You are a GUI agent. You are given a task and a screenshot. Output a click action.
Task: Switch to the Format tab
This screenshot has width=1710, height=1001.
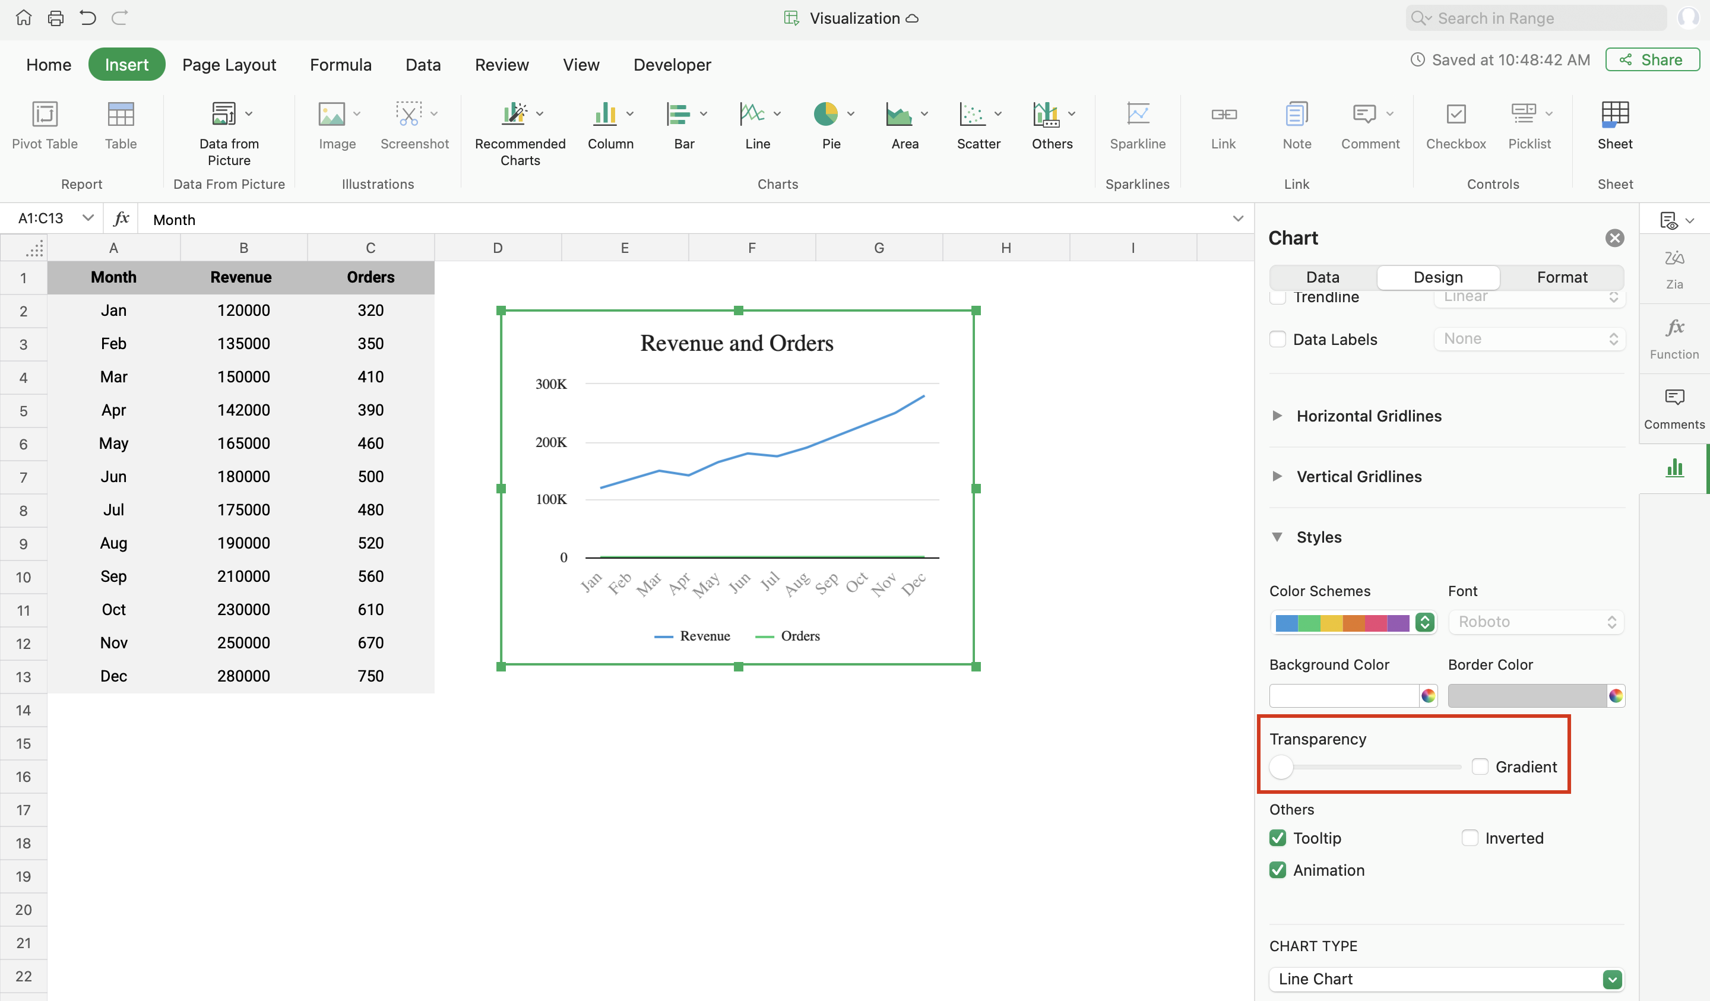coord(1562,277)
